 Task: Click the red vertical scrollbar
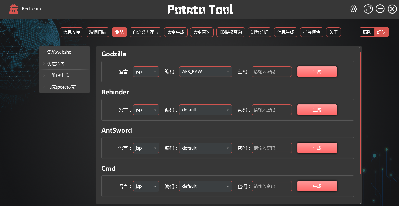point(360,113)
